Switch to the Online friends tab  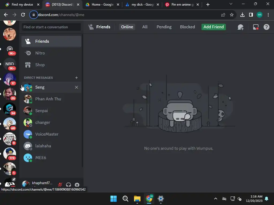[x=127, y=27]
